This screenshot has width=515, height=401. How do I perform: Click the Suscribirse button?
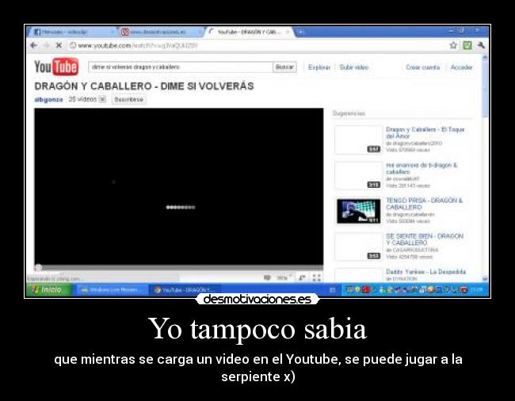point(128,99)
